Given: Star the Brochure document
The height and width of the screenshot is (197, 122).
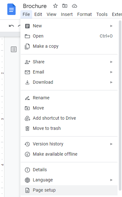Looking at the screenshot, I should pyautogui.click(x=55, y=6).
